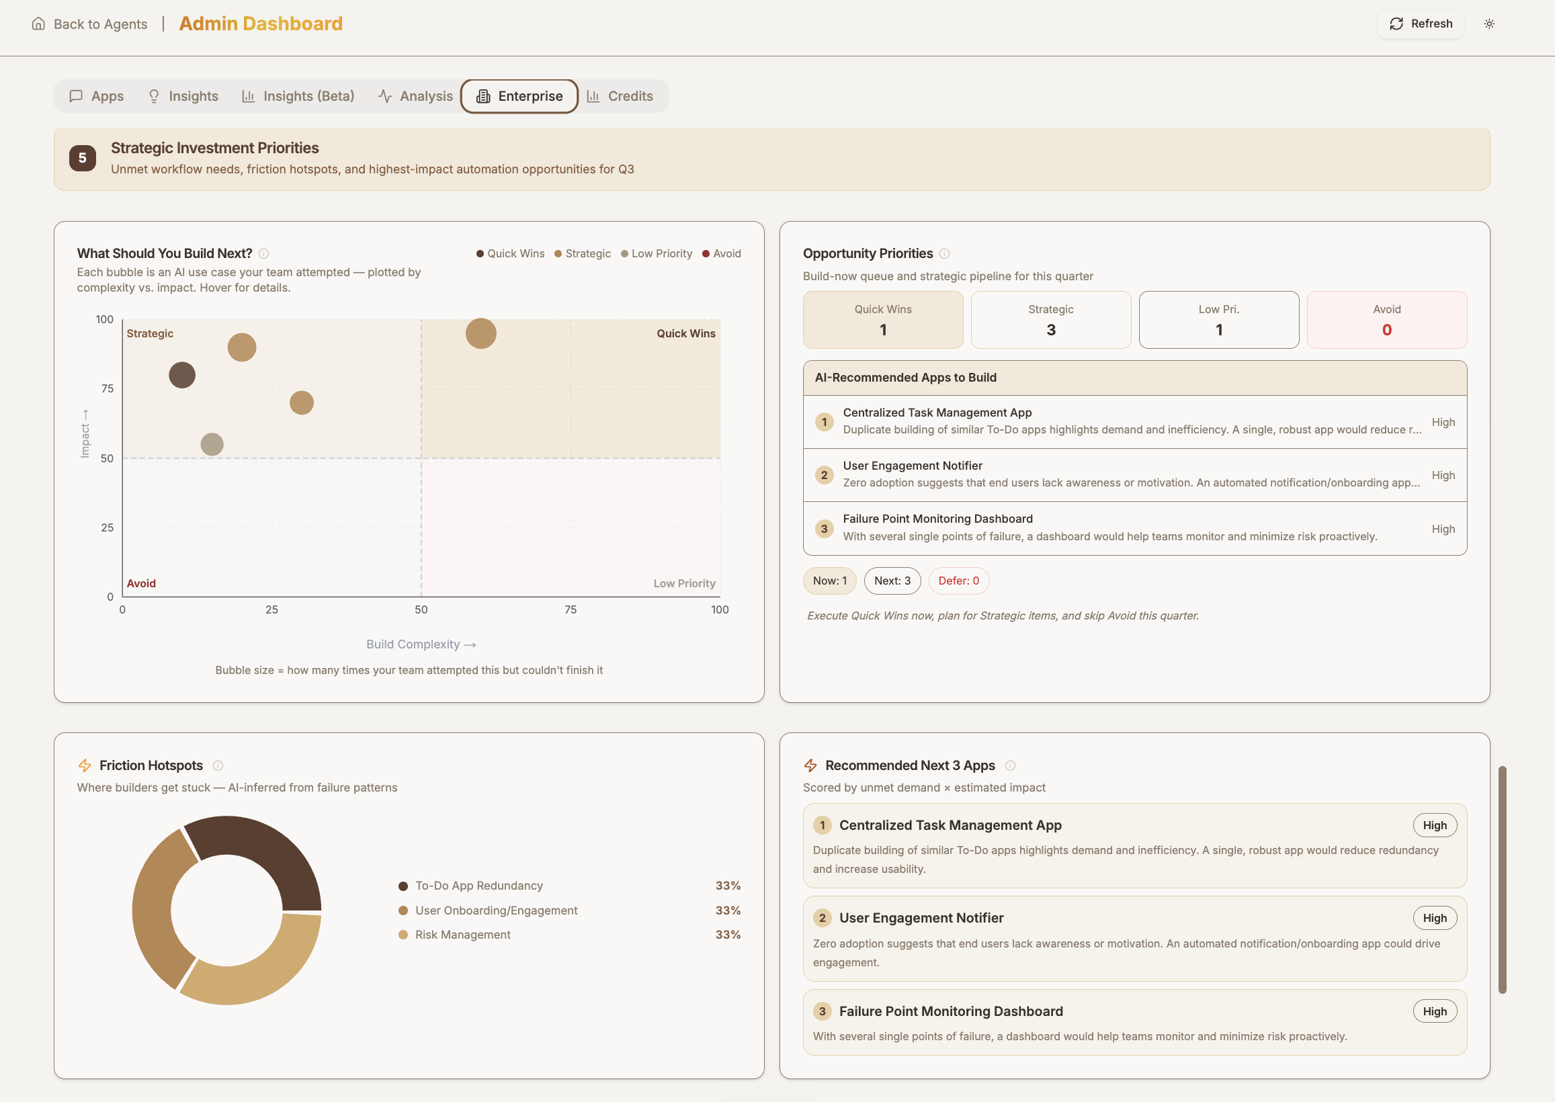Screen dimensions: 1555x1102
Task: Click the Refresh button
Action: (1421, 24)
